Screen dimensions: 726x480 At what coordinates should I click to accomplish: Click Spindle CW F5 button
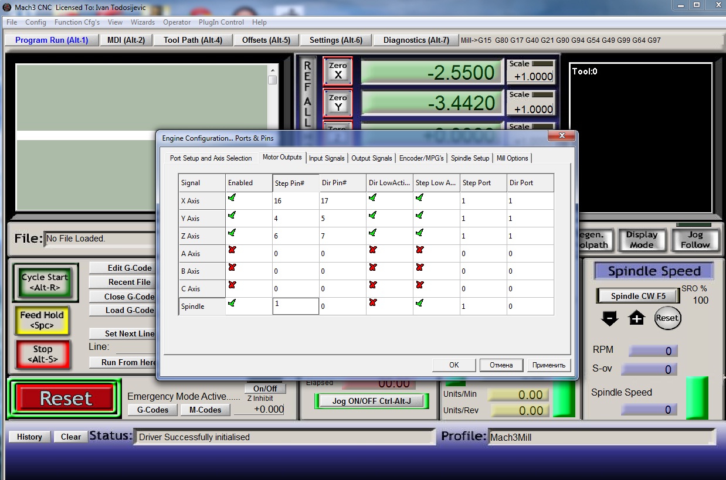pyautogui.click(x=638, y=296)
